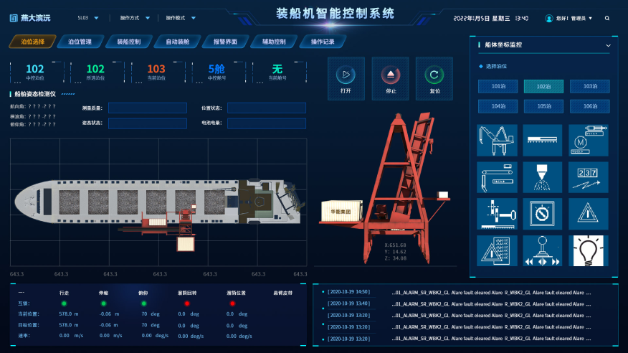This screenshot has width=628, height=353.
Task: Click the 237 counter icon
Action: (588, 176)
